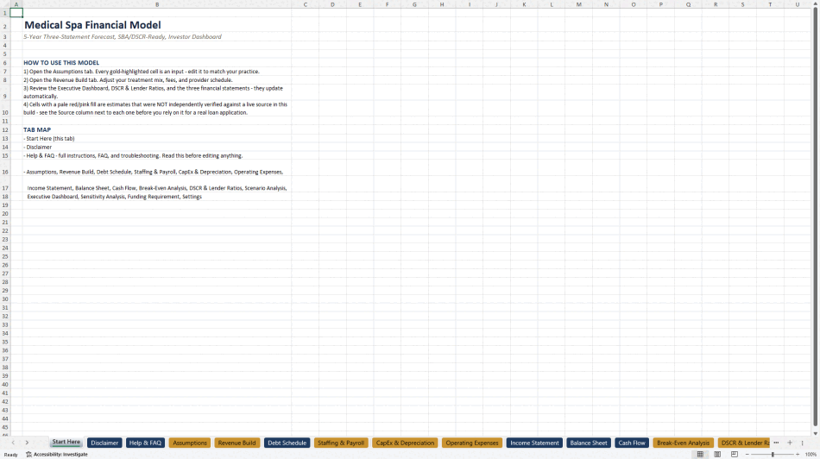Go to previous sheet tab arrow
The height and width of the screenshot is (459, 820).
click(x=13, y=443)
